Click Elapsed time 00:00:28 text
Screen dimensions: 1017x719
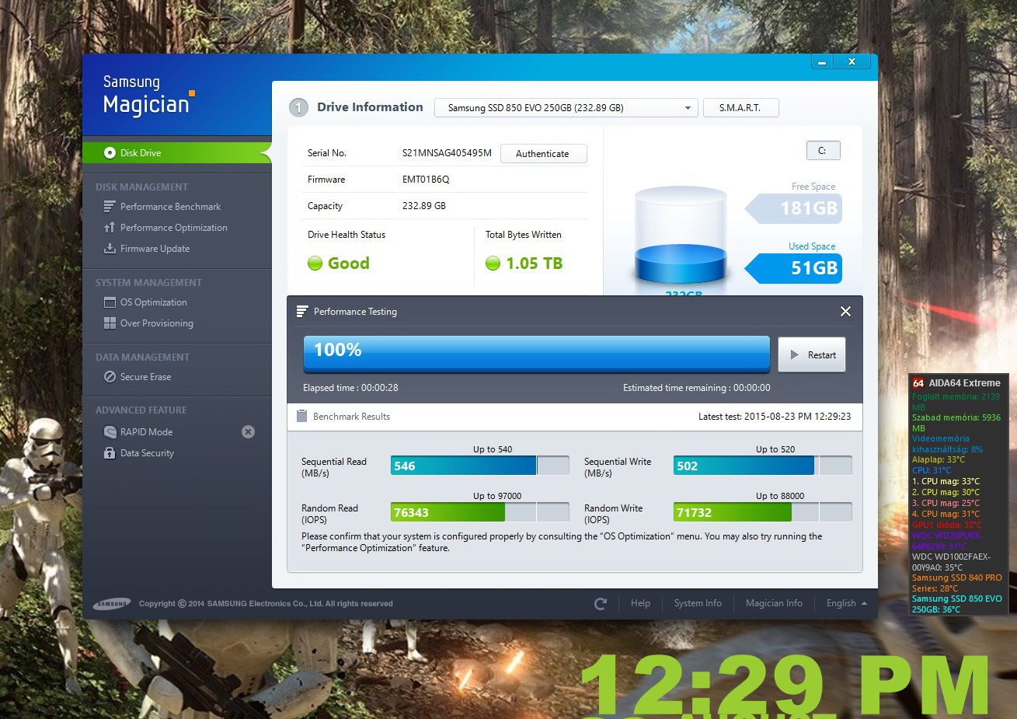click(350, 388)
